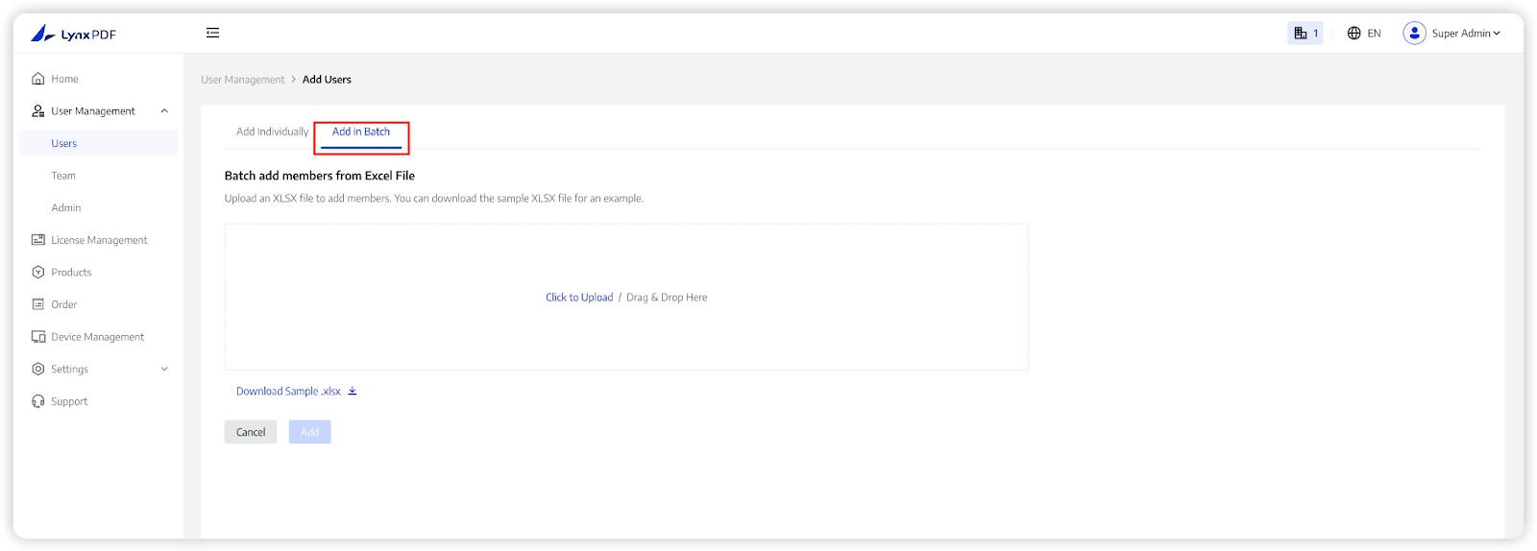Open License Management via its sidebar icon

coord(38,240)
